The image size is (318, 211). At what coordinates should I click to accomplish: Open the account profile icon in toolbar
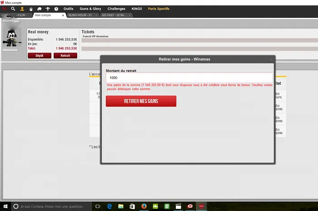tap(22, 9)
